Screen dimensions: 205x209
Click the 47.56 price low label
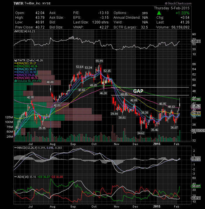pyautogui.click(x=81, y=90)
